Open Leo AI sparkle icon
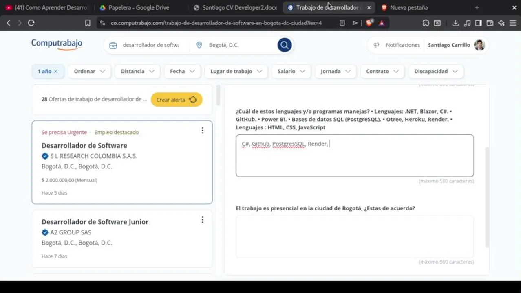The width and height of the screenshot is (521, 293). click(501, 23)
